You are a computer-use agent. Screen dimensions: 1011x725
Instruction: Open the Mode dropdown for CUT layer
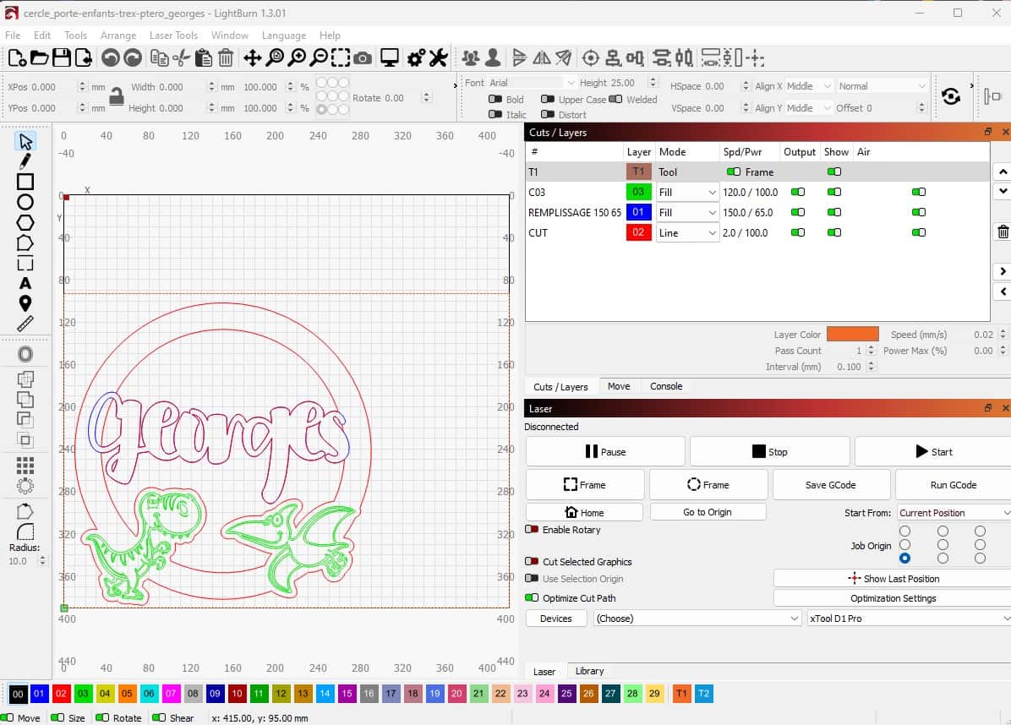(687, 232)
